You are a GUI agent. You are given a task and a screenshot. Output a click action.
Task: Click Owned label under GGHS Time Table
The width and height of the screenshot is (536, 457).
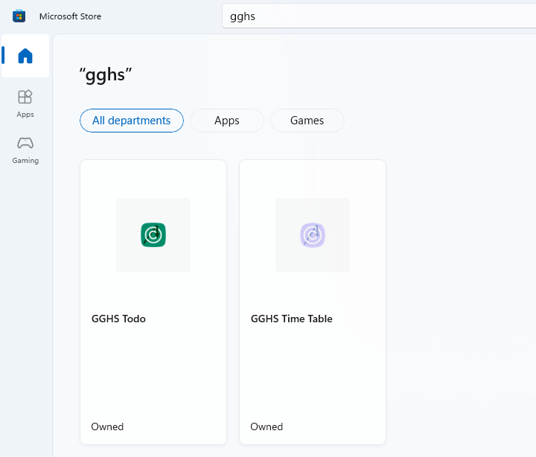[267, 426]
